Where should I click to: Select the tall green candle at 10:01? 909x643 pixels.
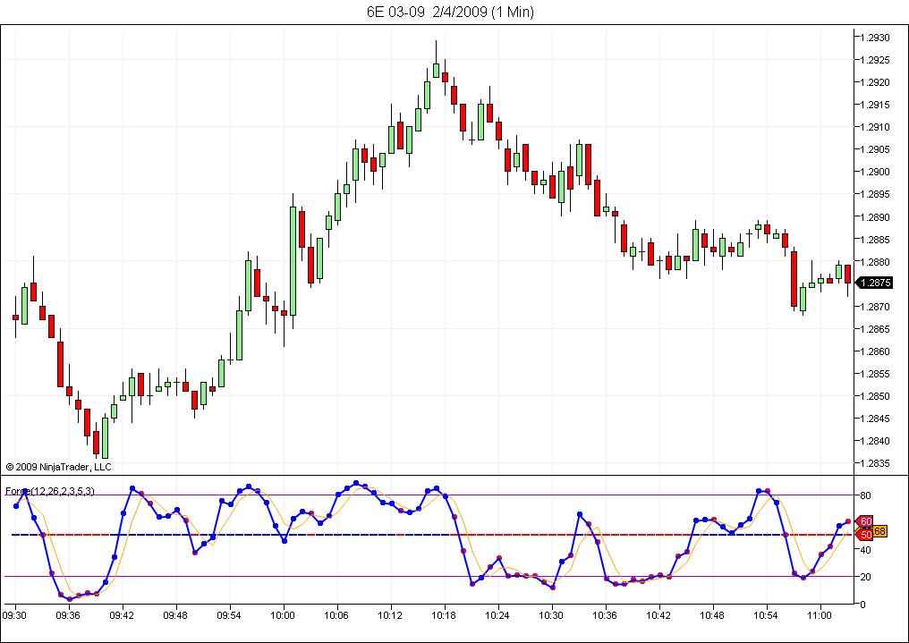(x=293, y=260)
